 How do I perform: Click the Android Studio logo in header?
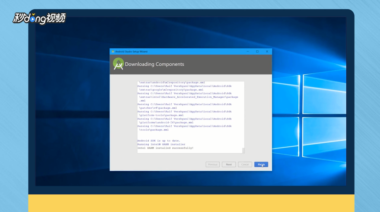(x=118, y=64)
